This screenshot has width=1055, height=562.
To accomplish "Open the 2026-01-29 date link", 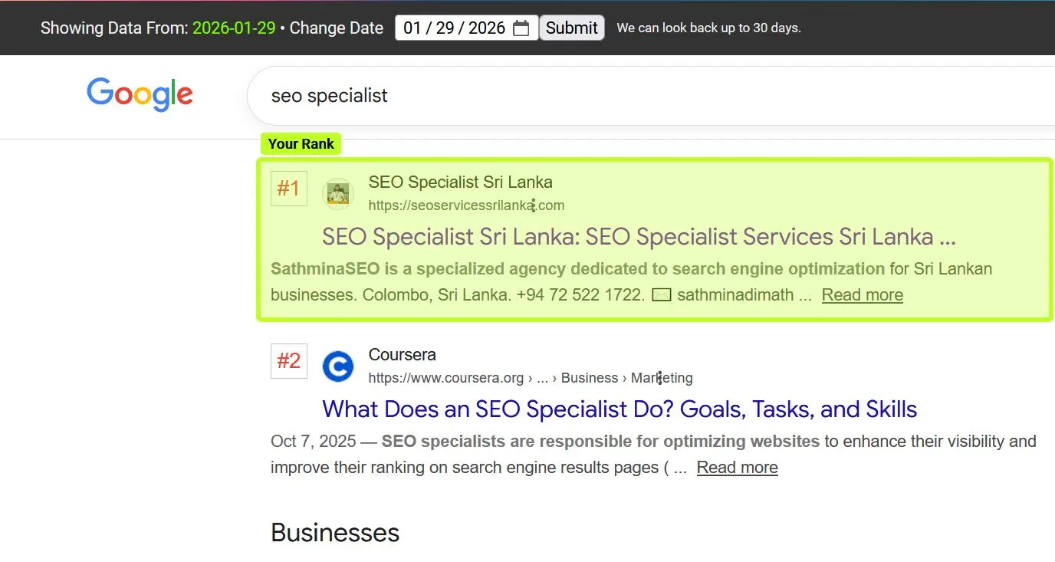I will [234, 27].
